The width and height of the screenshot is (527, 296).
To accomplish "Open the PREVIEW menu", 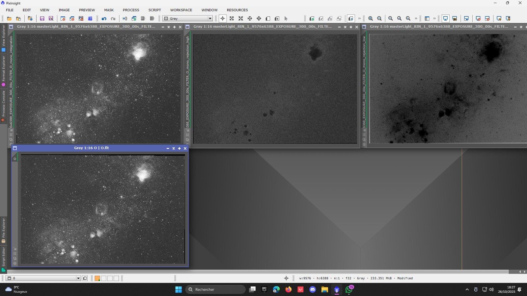I will pyautogui.click(x=87, y=10).
